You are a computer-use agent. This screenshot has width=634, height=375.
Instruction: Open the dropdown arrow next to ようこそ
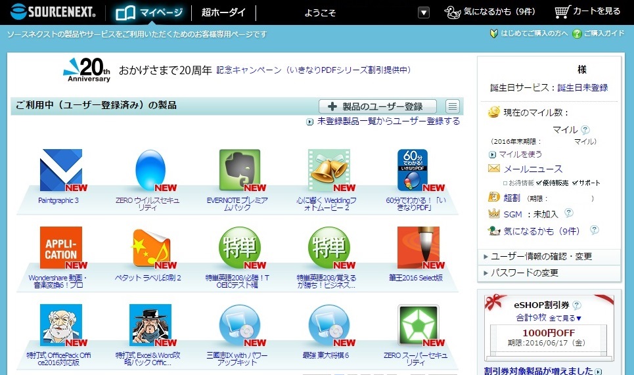[x=423, y=12]
